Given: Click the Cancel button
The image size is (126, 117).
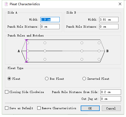Looking at the screenshot, I should click(111, 108).
